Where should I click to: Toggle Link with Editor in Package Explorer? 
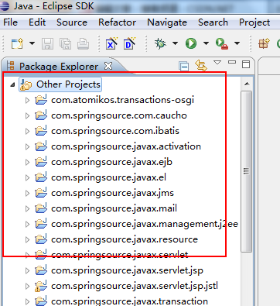[x=201, y=66]
